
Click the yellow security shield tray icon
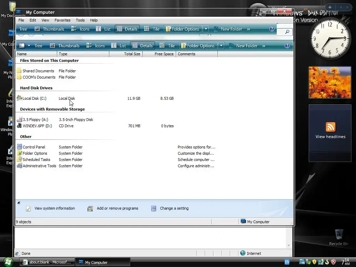pyautogui.click(x=314, y=262)
